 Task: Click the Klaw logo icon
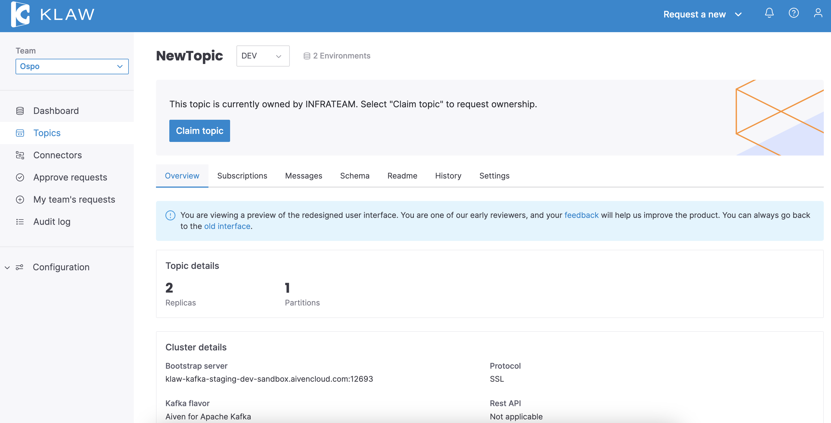point(20,14)
